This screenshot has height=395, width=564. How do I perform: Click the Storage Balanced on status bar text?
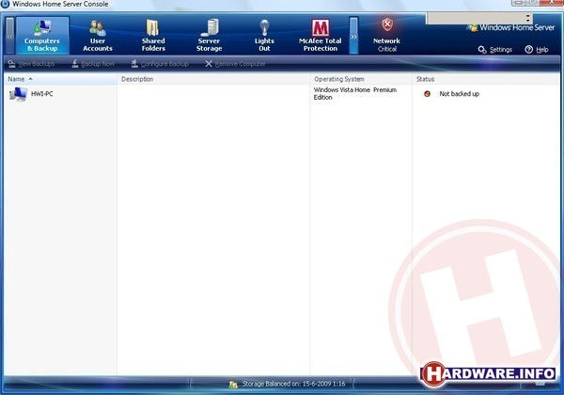[x=293, y=384]
